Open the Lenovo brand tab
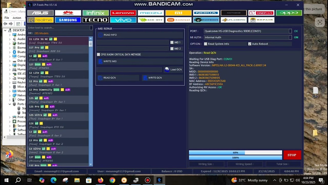 [123, 13]
